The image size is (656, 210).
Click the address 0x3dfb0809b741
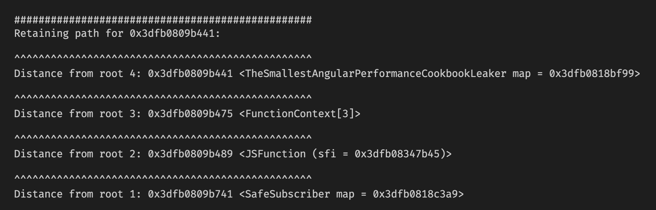click(x=190, y=194)
